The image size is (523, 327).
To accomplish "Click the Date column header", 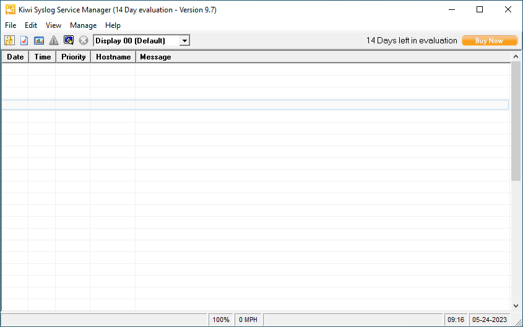I will coord(15,57).
